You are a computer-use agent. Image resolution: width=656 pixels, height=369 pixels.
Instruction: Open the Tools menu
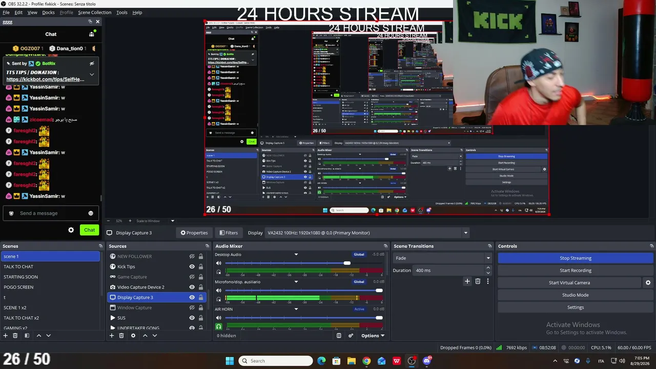(122, 12)
